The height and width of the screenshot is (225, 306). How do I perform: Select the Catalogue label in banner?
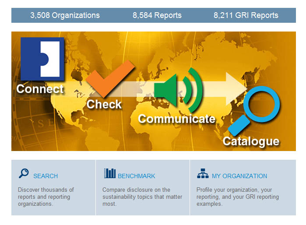(251, 141)
